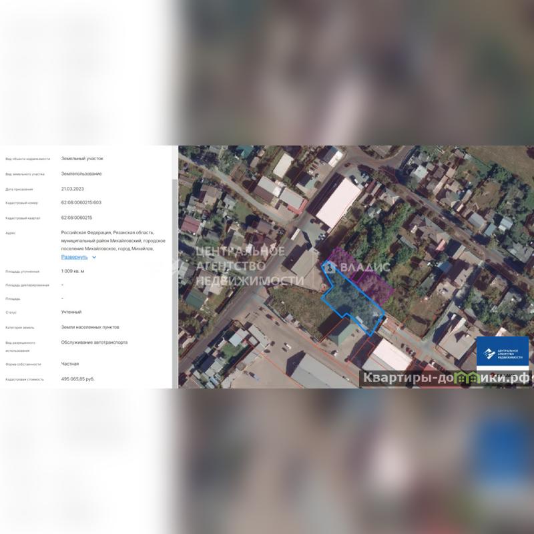
Task: Click the "Развернуть" link under the address
Action: 74,257
